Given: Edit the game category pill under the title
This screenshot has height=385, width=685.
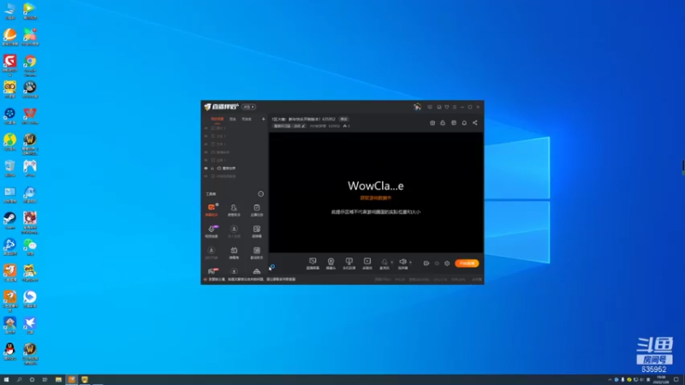Looking at the screenshot, I should pos(289,126).
